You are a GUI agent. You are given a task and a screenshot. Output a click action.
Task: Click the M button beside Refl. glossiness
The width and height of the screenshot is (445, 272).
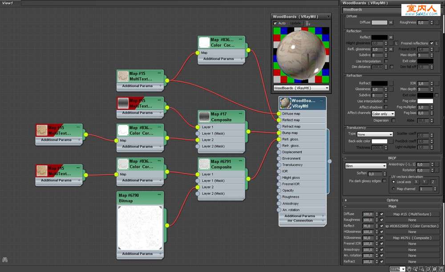(x=391, y=49)
